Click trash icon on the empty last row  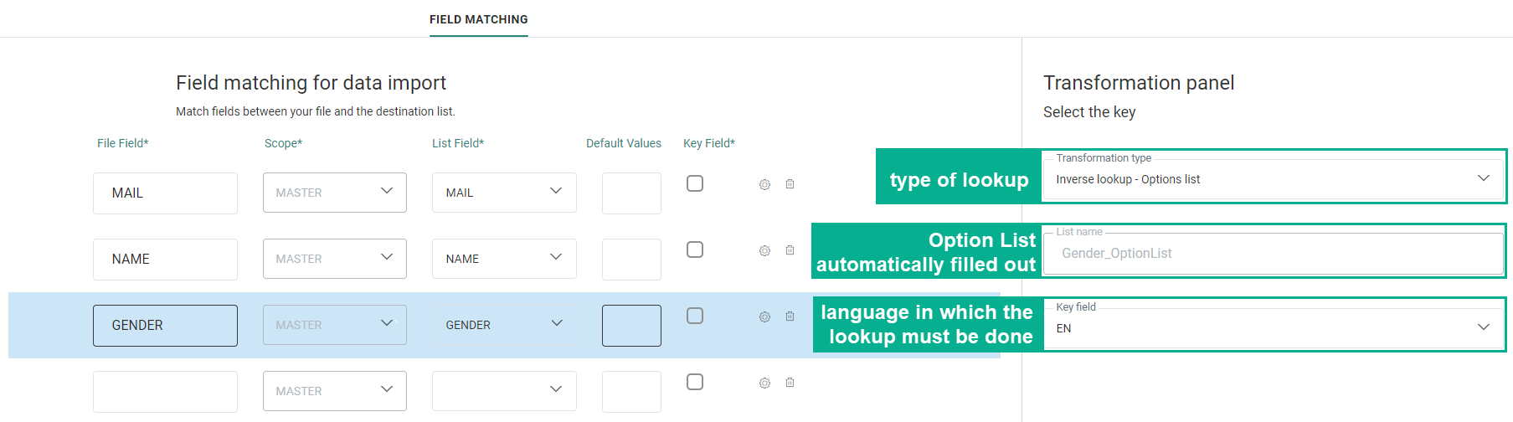coord(790,383)
